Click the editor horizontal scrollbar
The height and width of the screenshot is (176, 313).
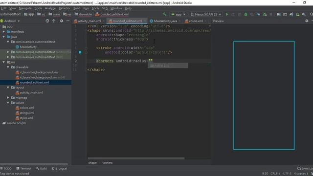tap(136, 158)
